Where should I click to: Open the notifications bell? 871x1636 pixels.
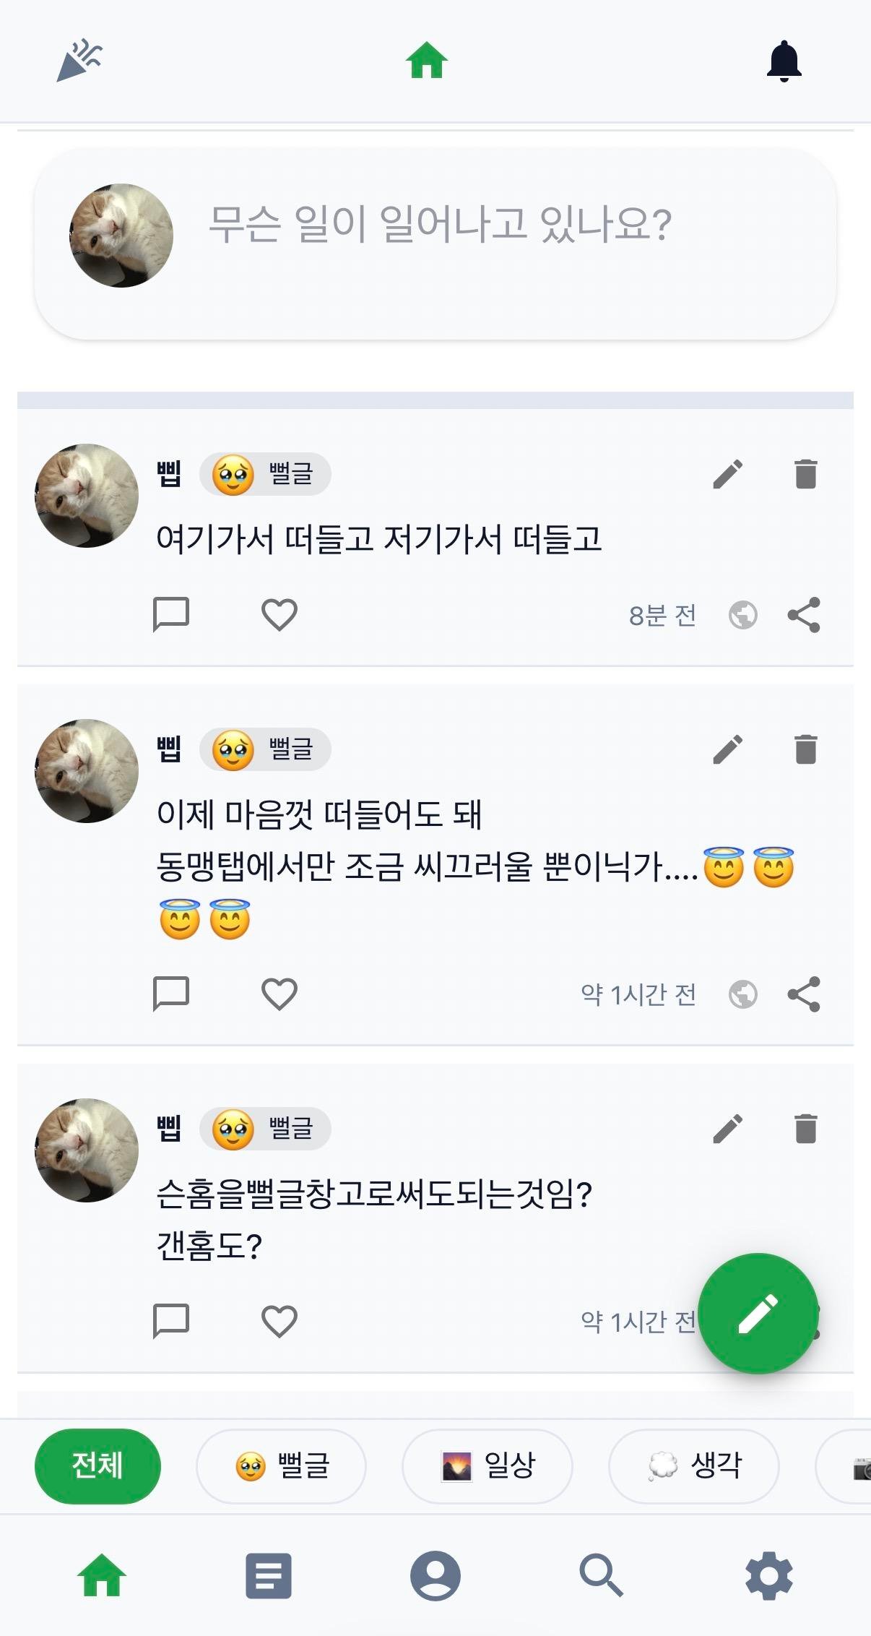pyautogui.click(x=784, y=61)
